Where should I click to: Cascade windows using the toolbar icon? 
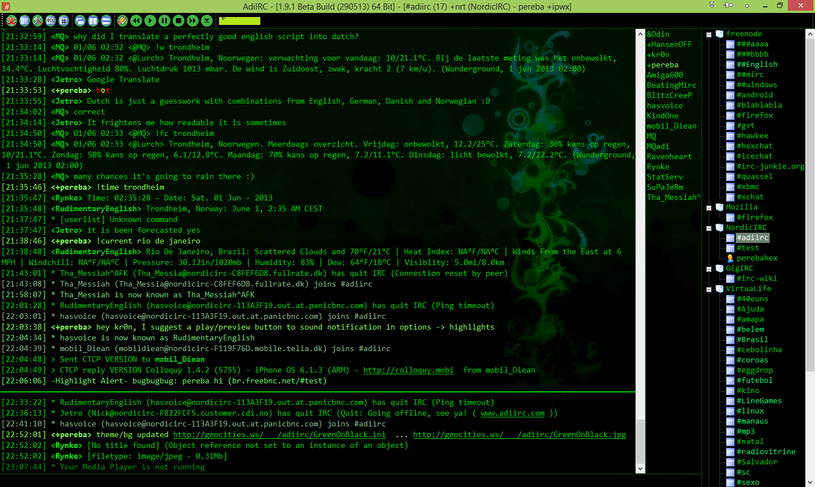(80, 21)
